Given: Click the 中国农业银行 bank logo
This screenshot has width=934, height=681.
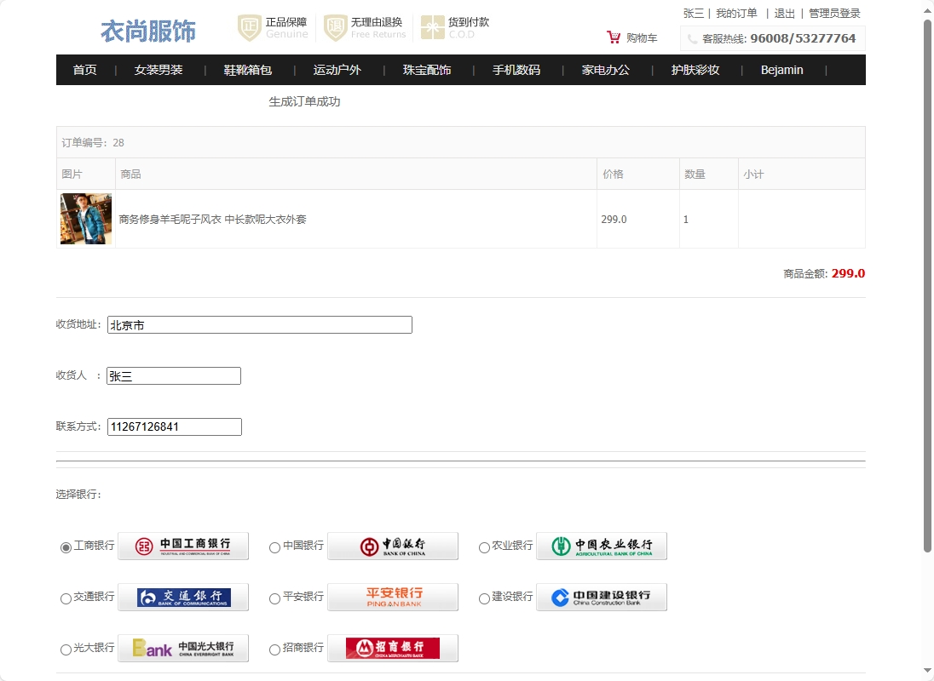Looking at the screenshot, I should tap(602, 546).
